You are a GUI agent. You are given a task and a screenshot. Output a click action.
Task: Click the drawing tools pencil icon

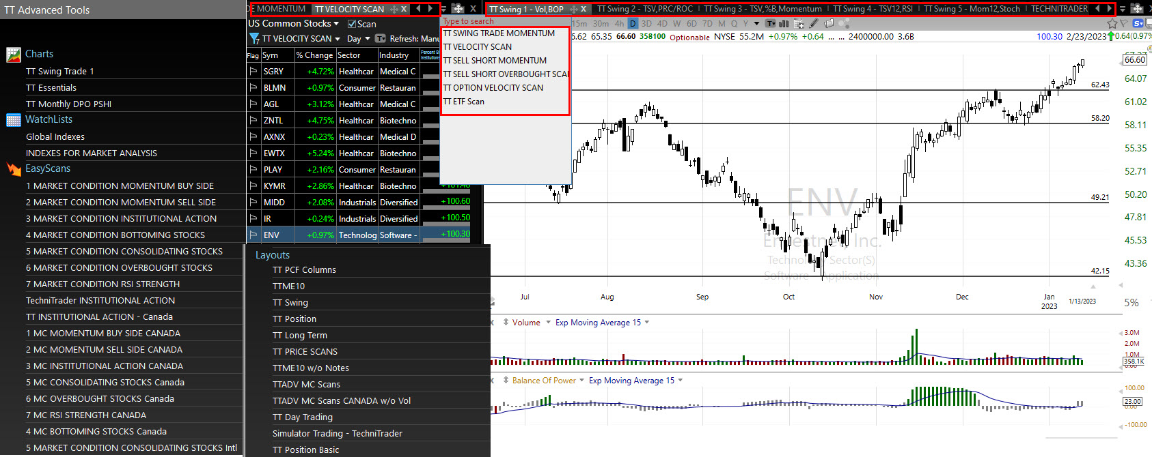tap(814, 23)
